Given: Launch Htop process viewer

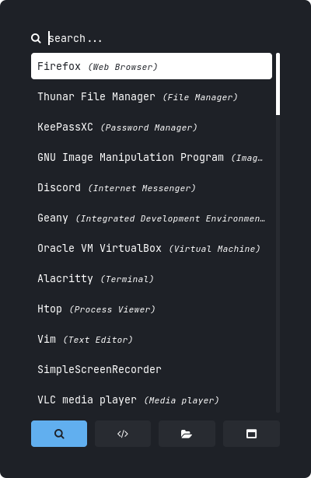Looking at the screenshot, I should tap(152, 309).
